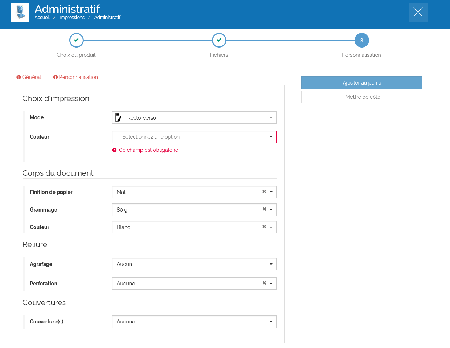Click the 'Ajouter au panier' button

pos(361,83)
